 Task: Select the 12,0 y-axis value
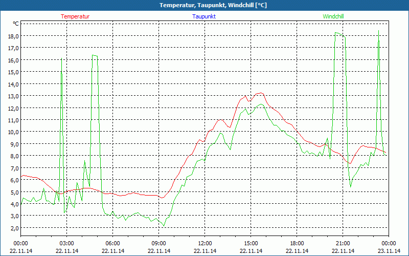coord(13,108)
